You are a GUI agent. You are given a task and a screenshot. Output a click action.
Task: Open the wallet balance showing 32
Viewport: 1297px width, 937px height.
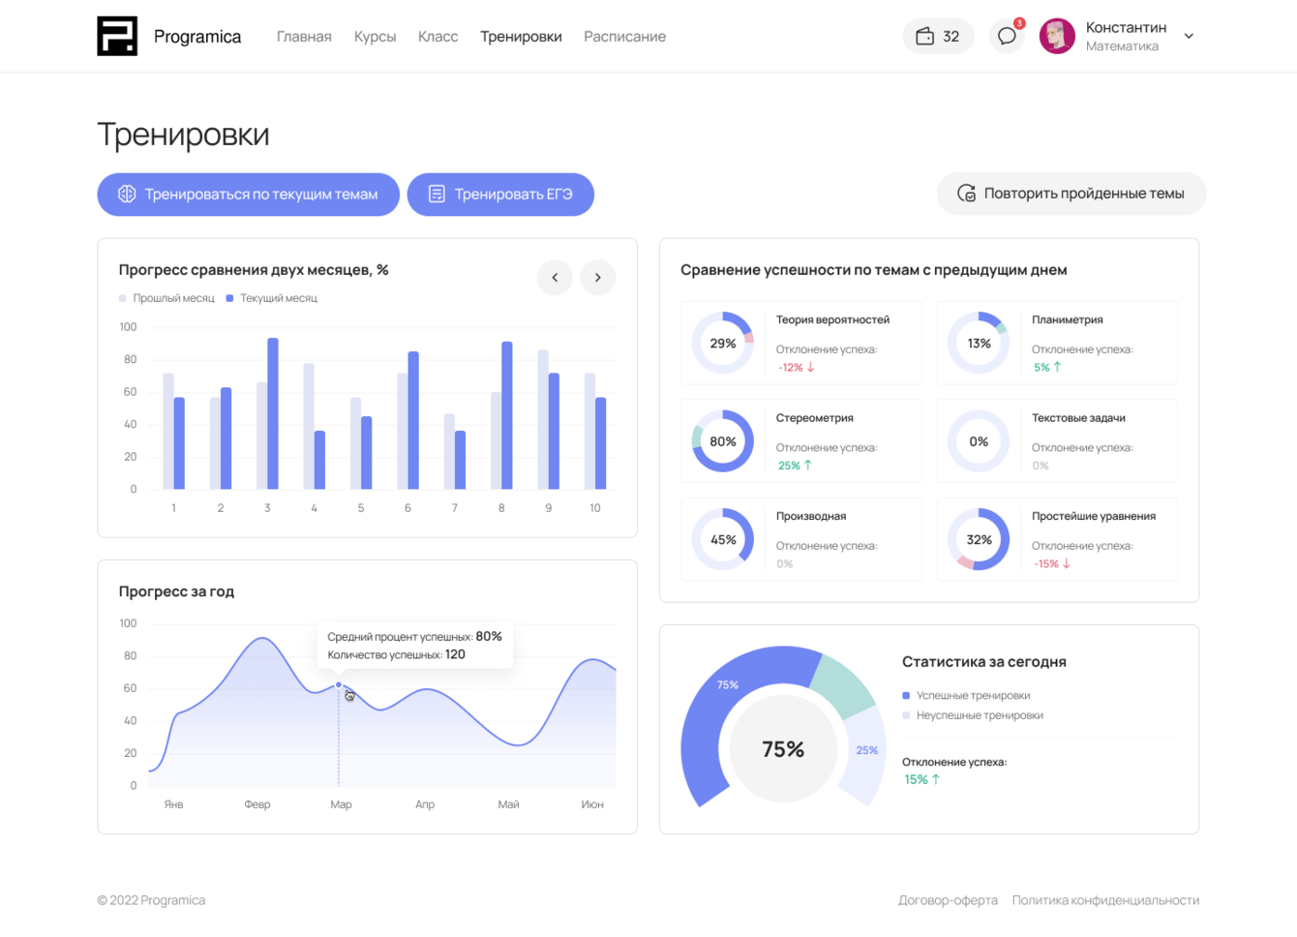[x=938, y=36]
